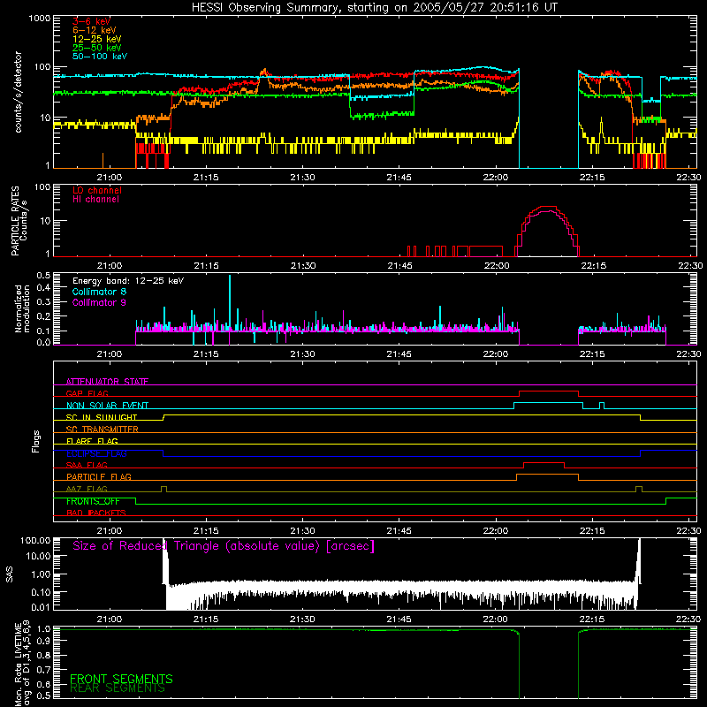This screenshot has height=707, width=707.
Task: Click the Size of Reduced Triangle caption
Action: click(x=224, y=546)
